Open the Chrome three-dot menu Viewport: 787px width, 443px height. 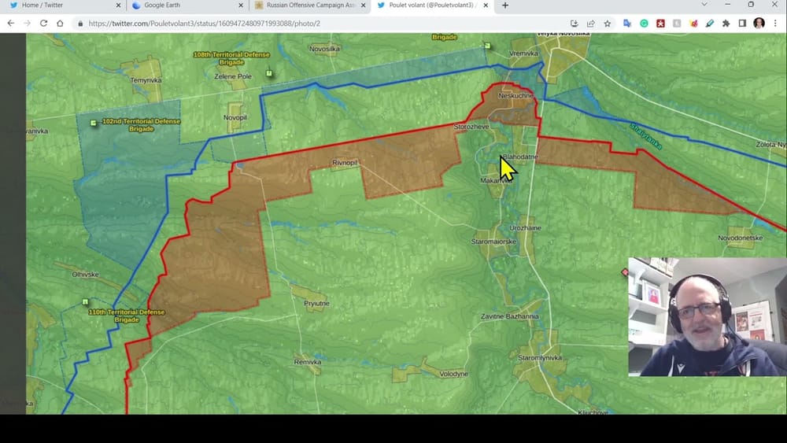[775, 24]
